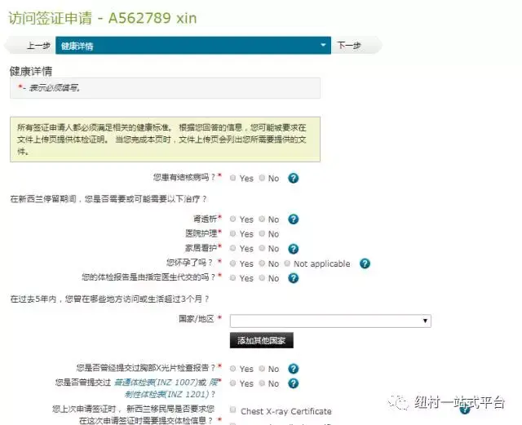Select Yes for 您患有结核病吗
The height and width of the screenshot is (425, 522).
(233, 178)
